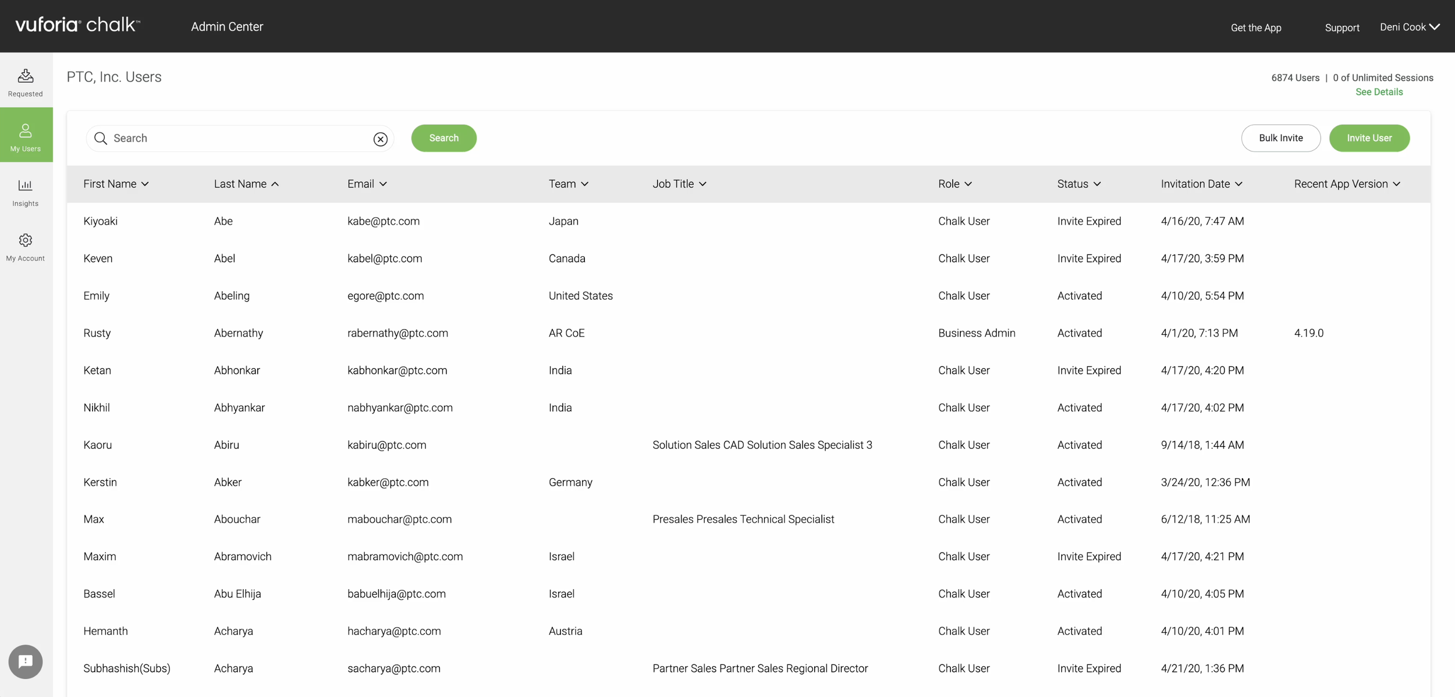Open Support in top navigation

(x=1342, y=27)
